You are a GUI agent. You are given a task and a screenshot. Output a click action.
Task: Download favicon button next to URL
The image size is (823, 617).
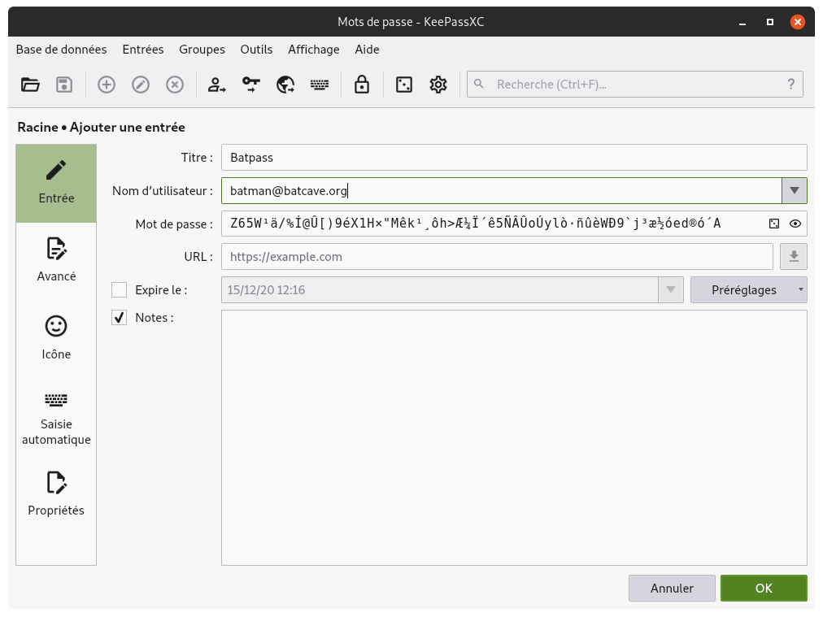(x=794, y=257)
